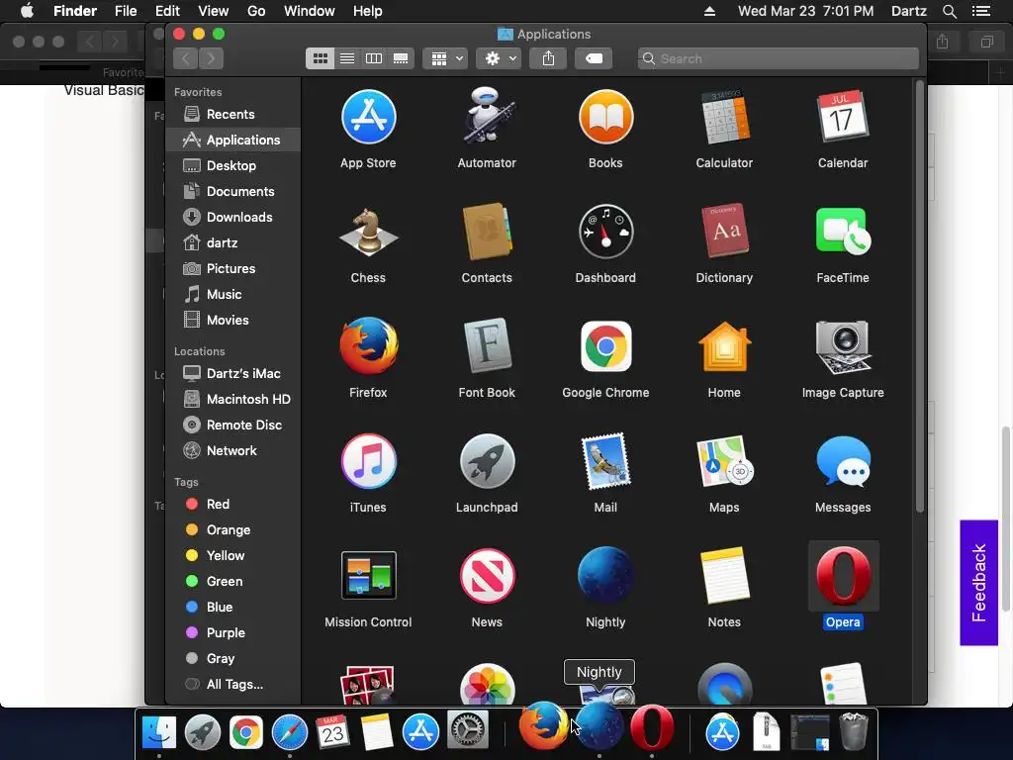Select the Calculator app icon
Viewport: 1013px width, 760px height.
pos(724,118)
